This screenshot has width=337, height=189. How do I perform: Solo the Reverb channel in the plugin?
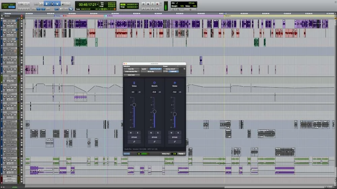[x=158, y=133]
